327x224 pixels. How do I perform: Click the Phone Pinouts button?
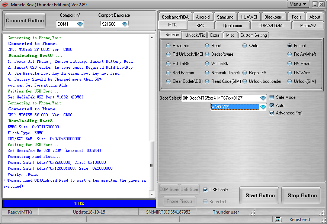pyautogui.click(x=180, y=201)
